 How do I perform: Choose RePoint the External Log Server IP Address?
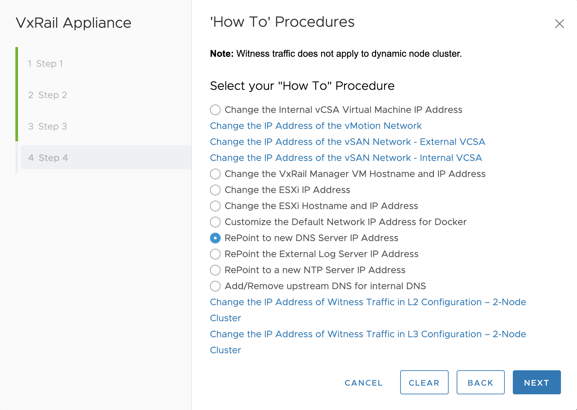click(x=215, y=254)
